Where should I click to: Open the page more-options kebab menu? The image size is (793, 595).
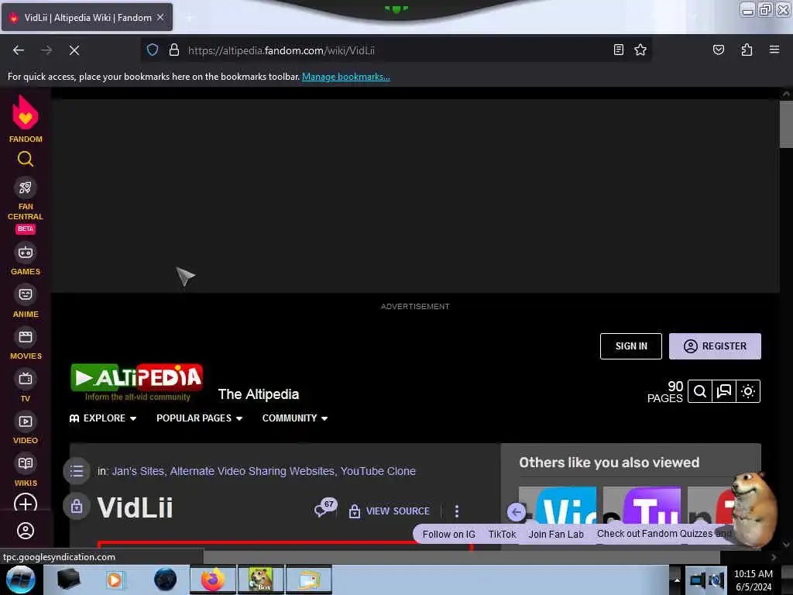(457, 511)
